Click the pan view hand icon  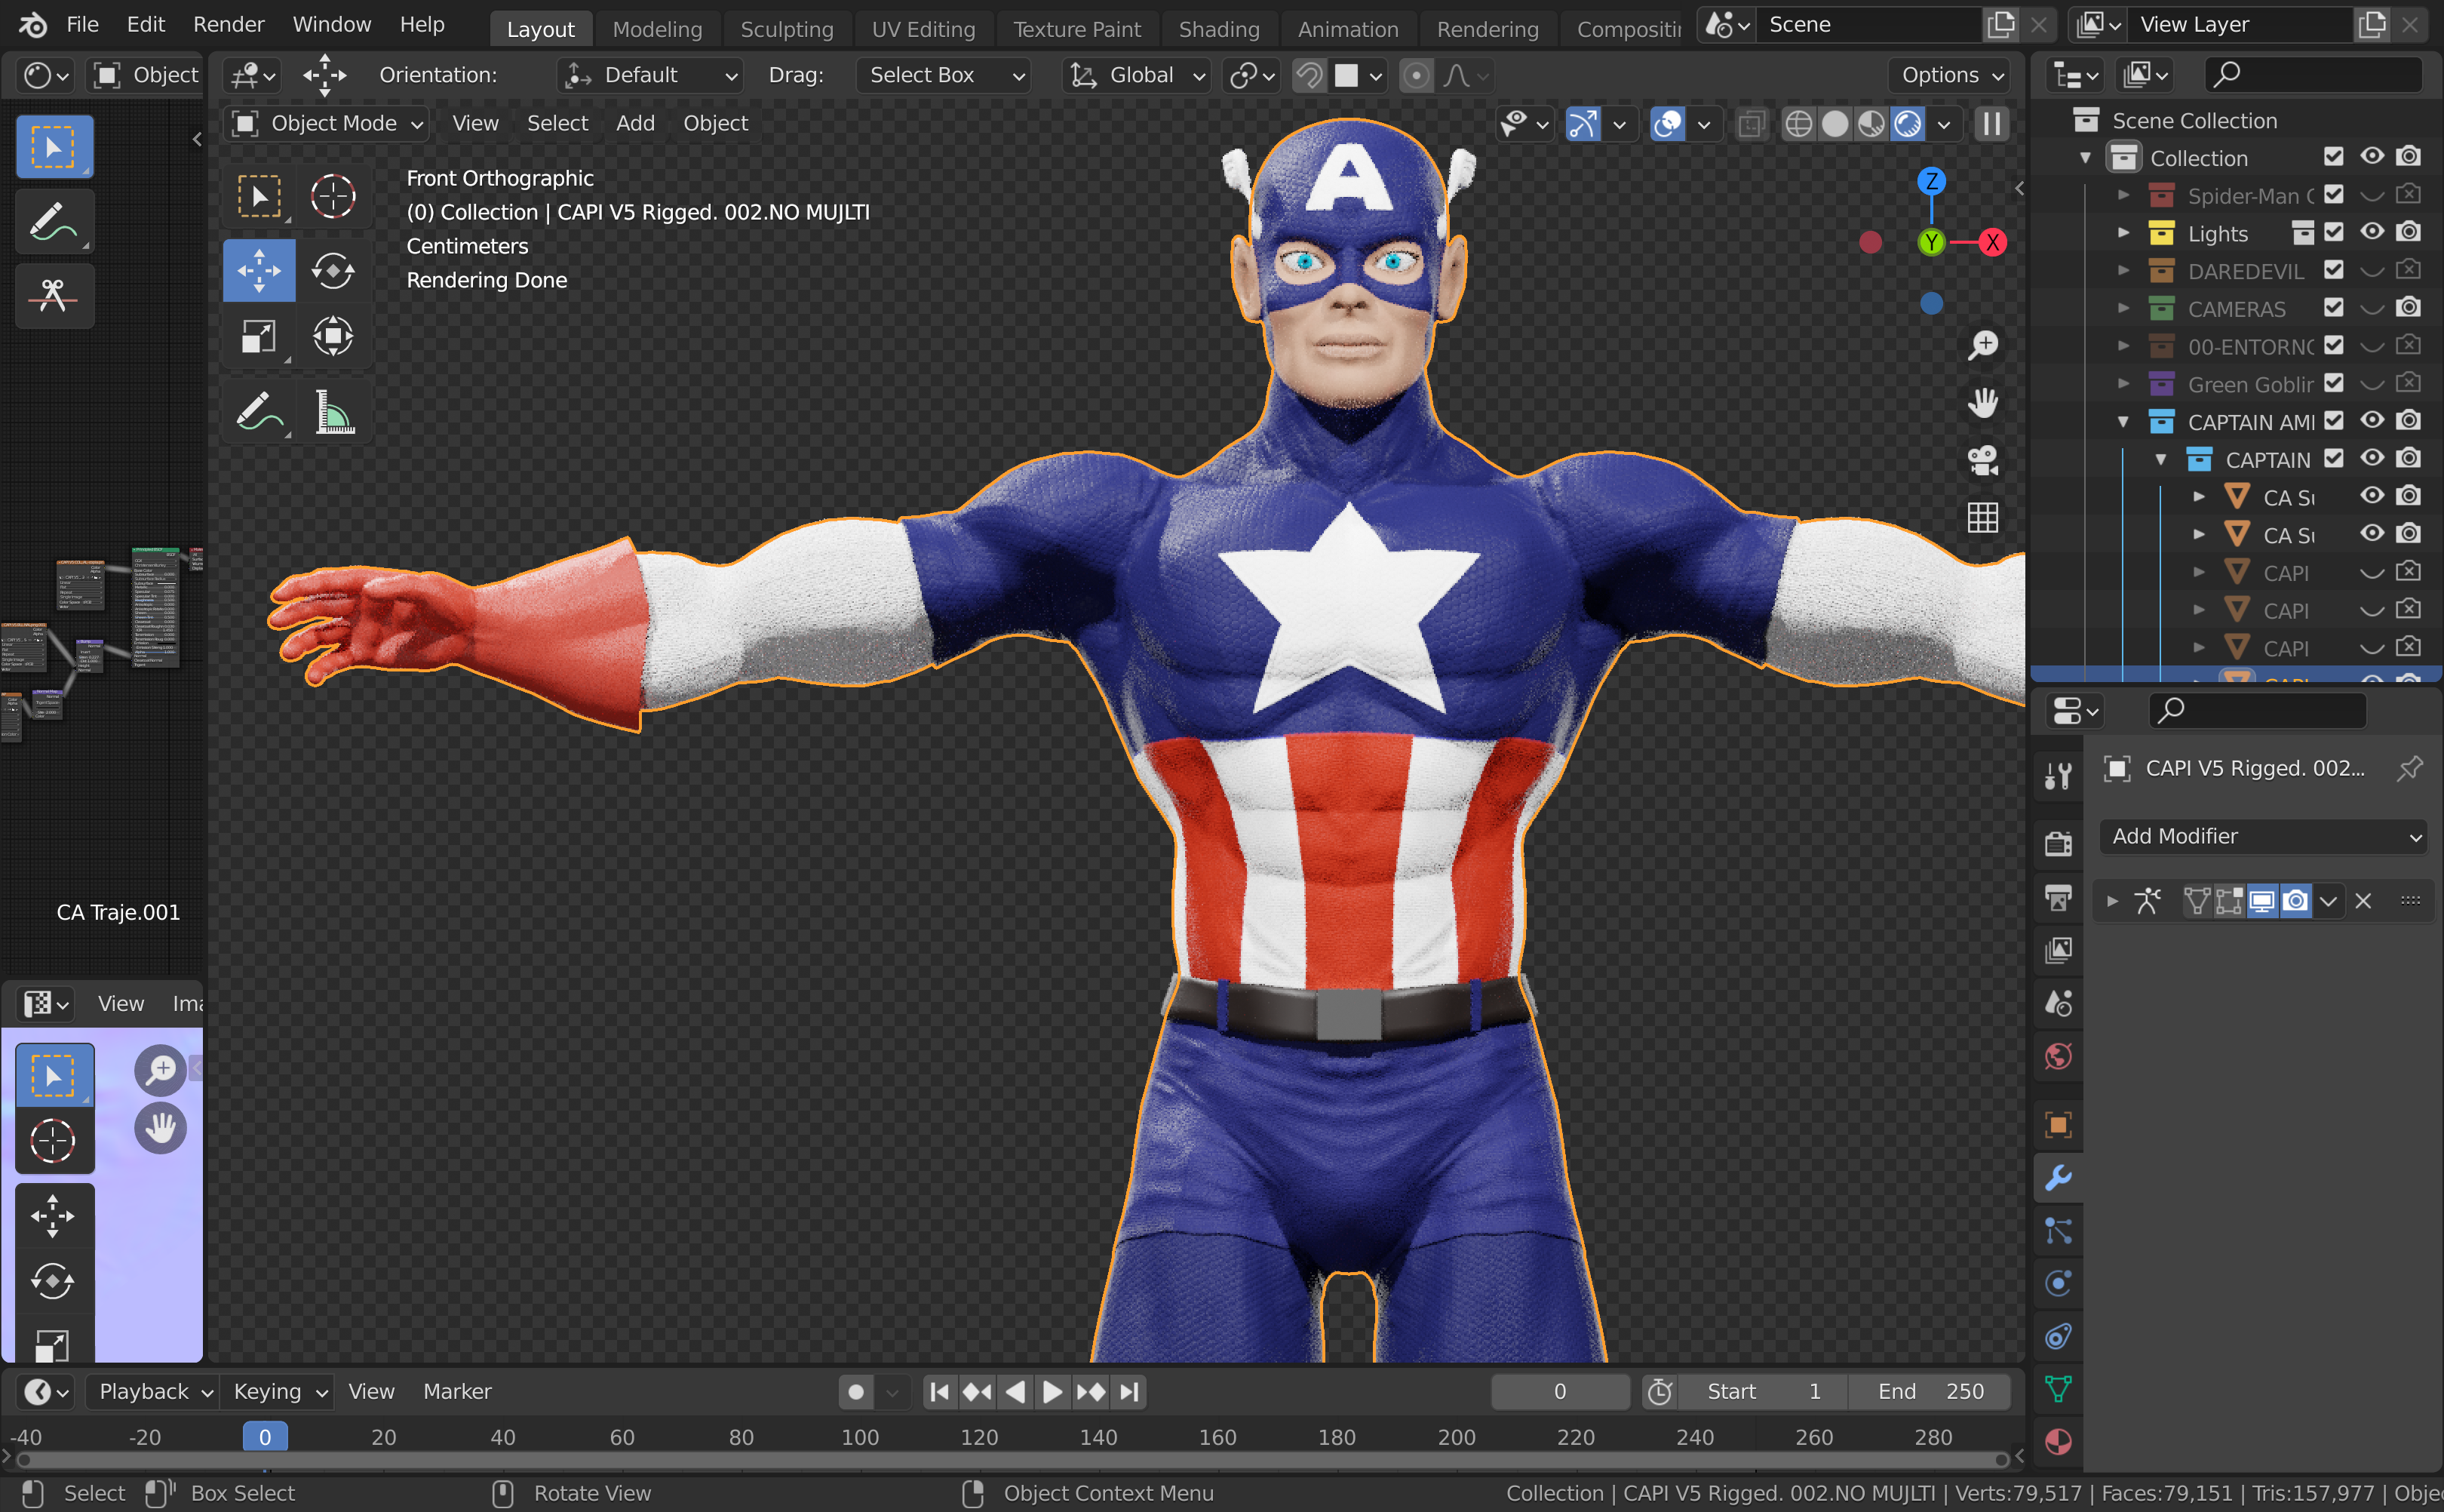pyautogui.click(x=1982, y=403)
